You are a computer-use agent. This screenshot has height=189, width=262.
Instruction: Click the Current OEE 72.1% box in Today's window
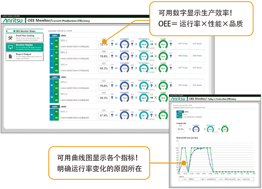pyautogui.click(x=181, y=129)
